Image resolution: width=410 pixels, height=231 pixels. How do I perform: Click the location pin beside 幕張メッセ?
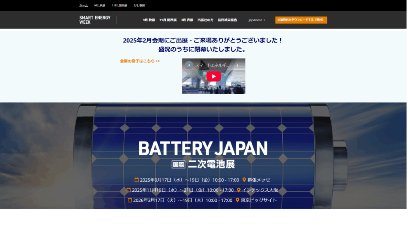click(244, 180)
